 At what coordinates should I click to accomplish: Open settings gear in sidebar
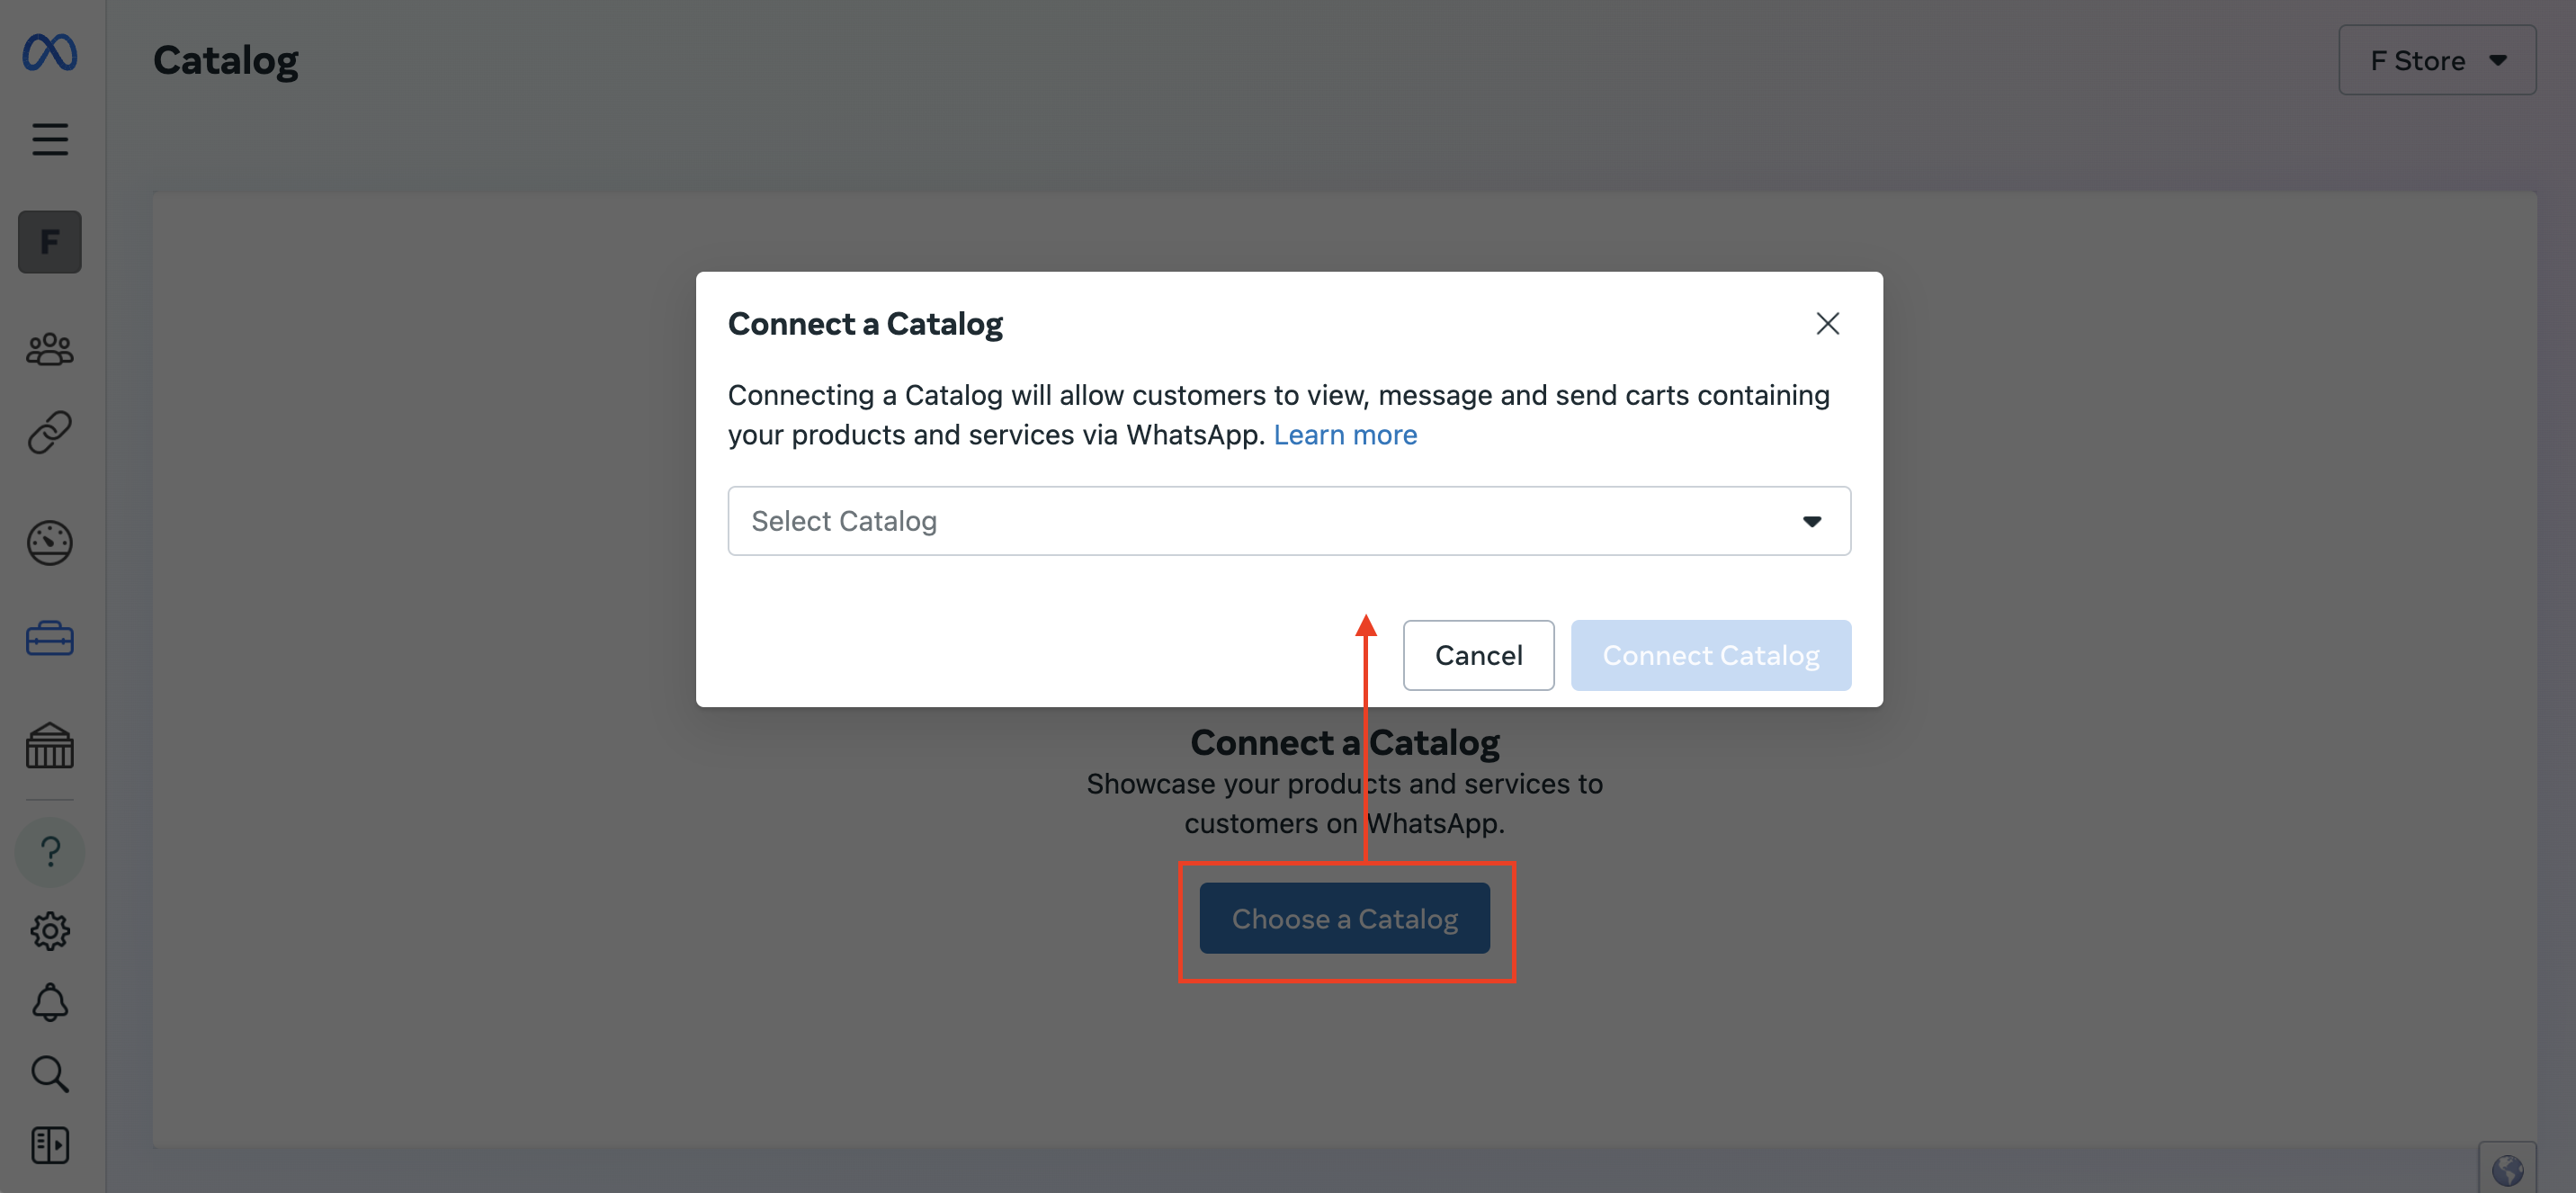pyautogui.click(x=49, y=930)
